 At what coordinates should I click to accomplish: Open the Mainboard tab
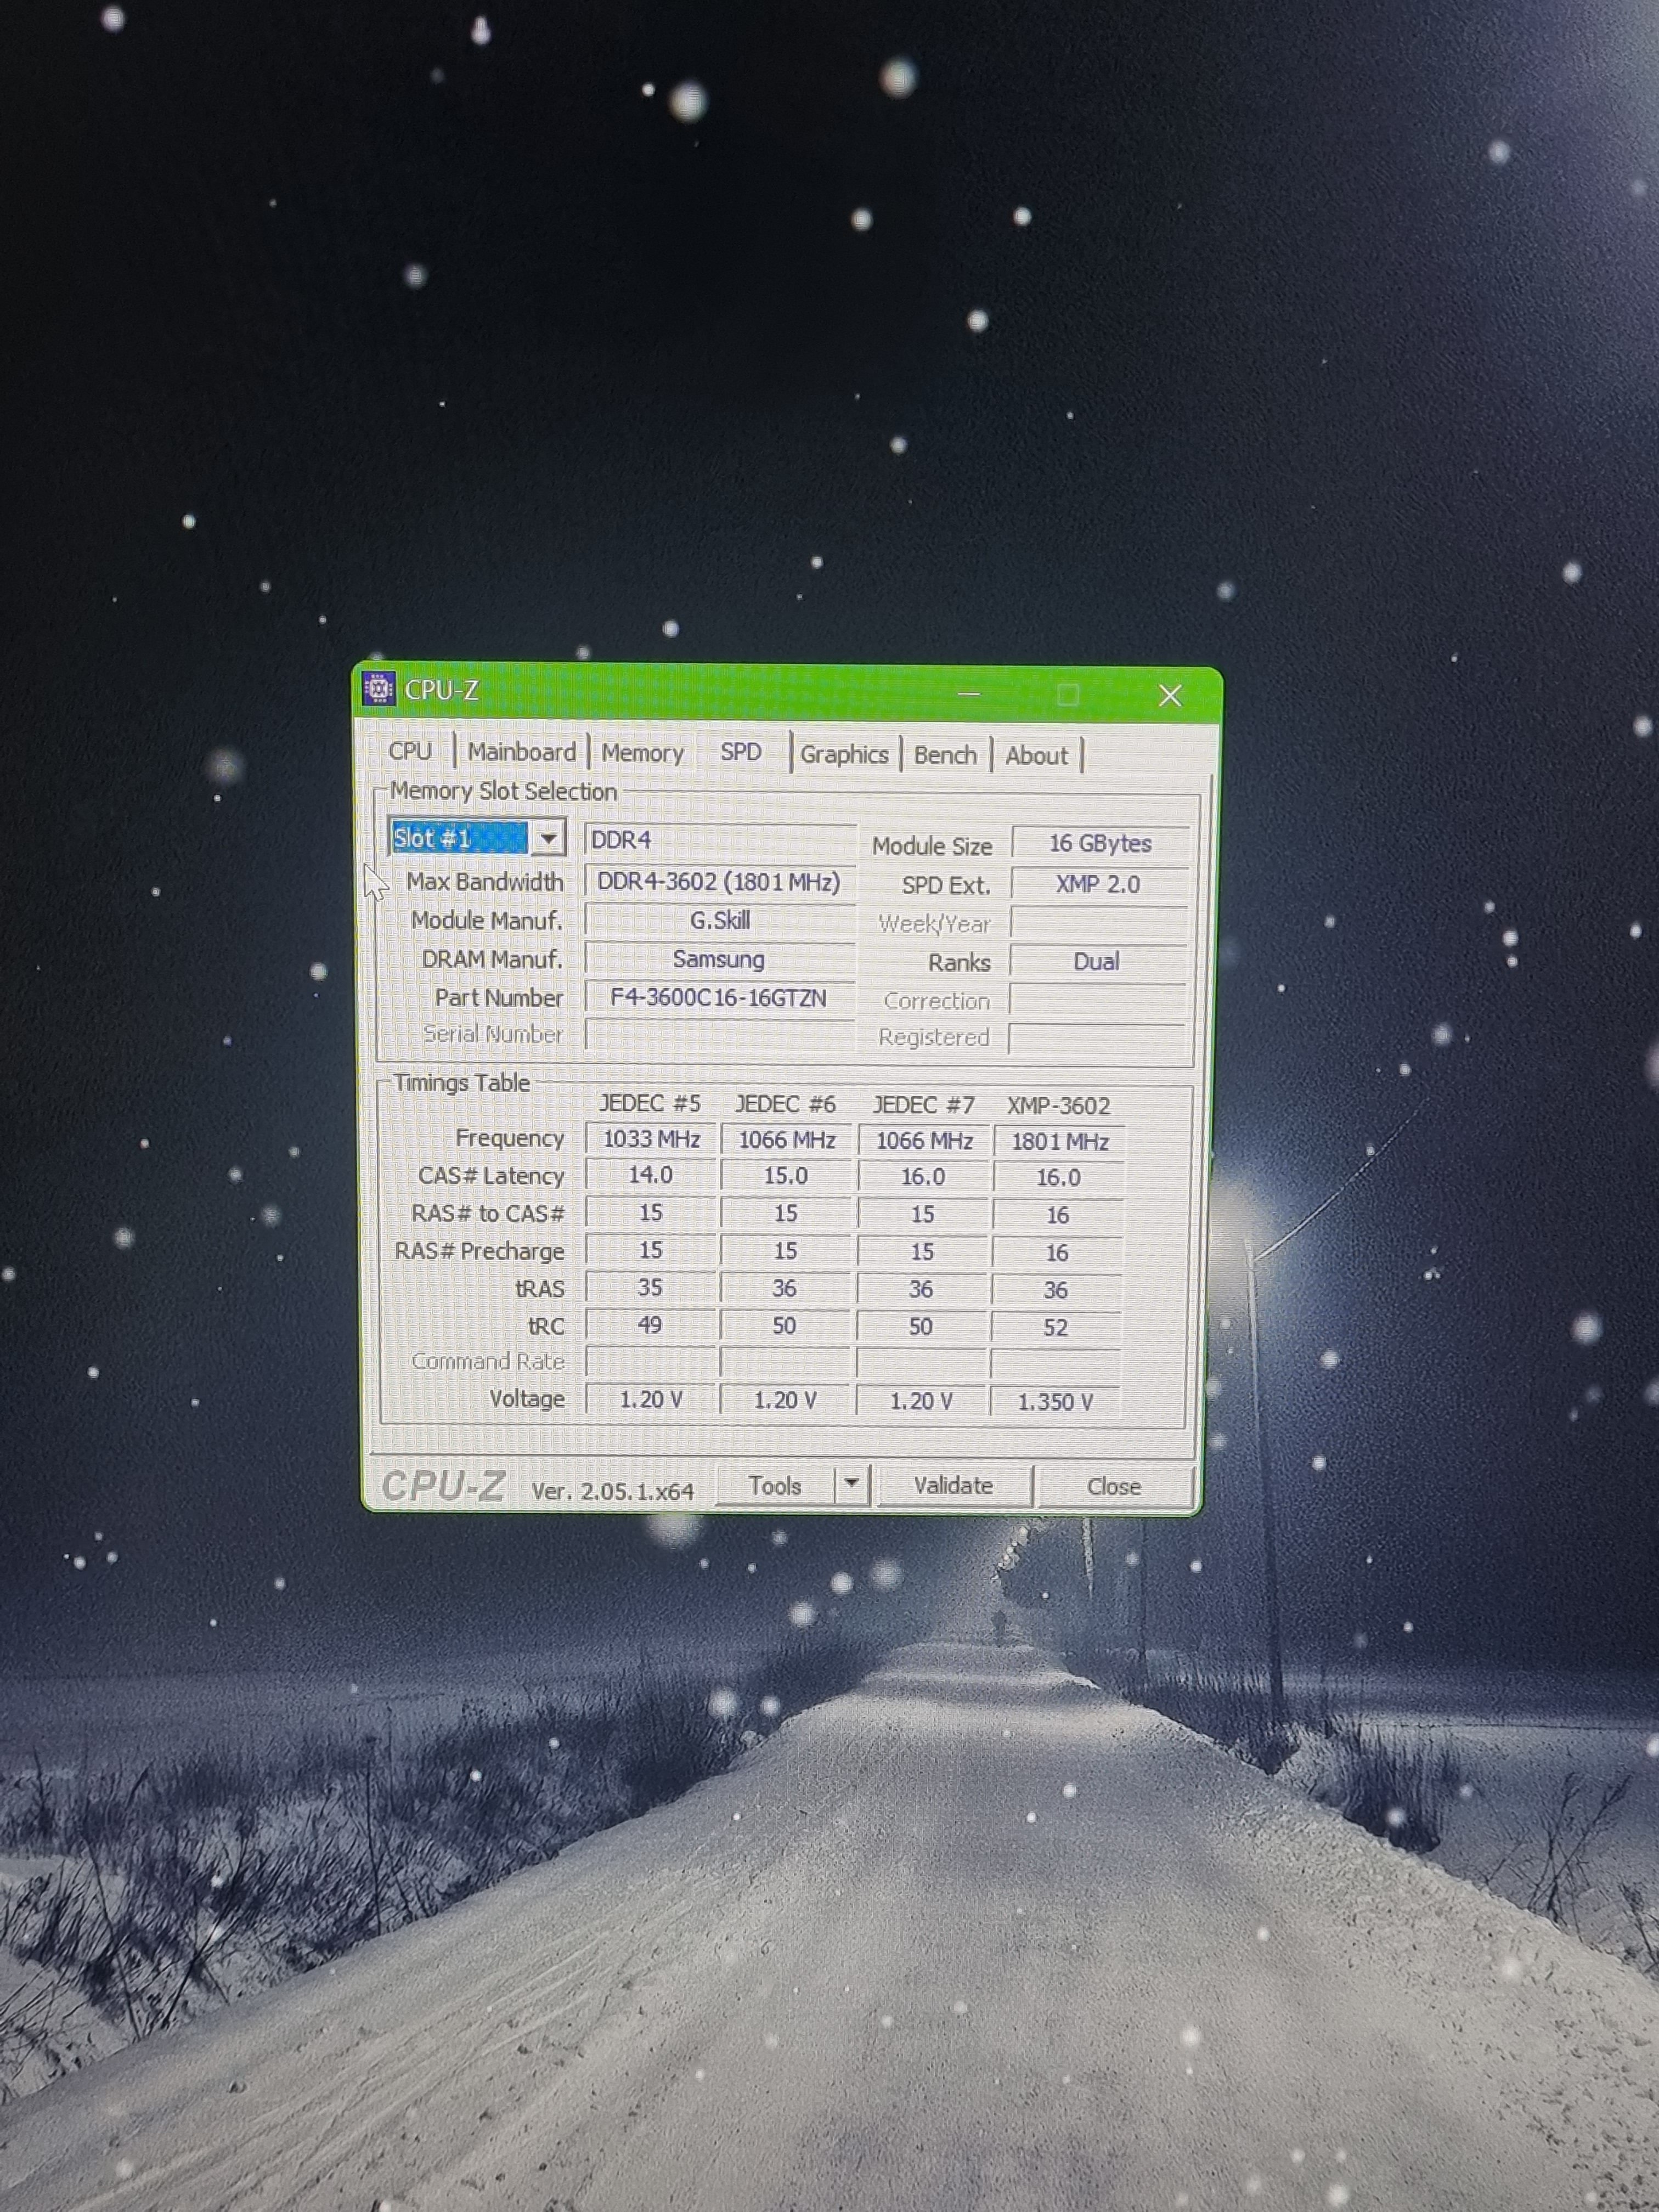pyautogui.click(x=521, y=752)
